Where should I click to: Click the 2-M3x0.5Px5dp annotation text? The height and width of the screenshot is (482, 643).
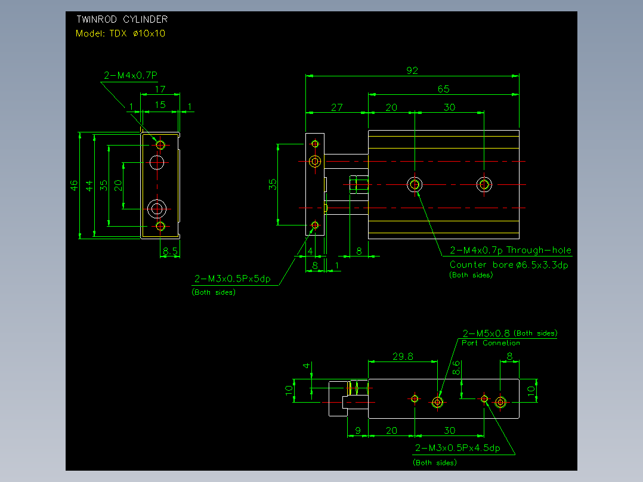click(233, 279)
